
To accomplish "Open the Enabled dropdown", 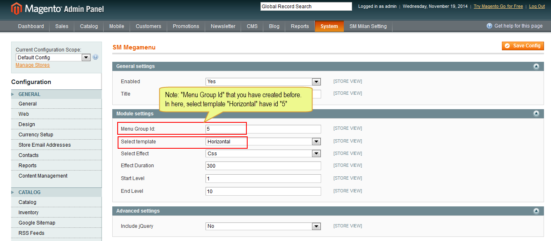I will pos(263,82).
